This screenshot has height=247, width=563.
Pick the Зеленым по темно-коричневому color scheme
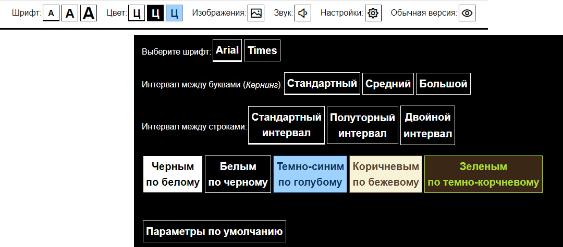pyautogui.click(x=483, y=174)
